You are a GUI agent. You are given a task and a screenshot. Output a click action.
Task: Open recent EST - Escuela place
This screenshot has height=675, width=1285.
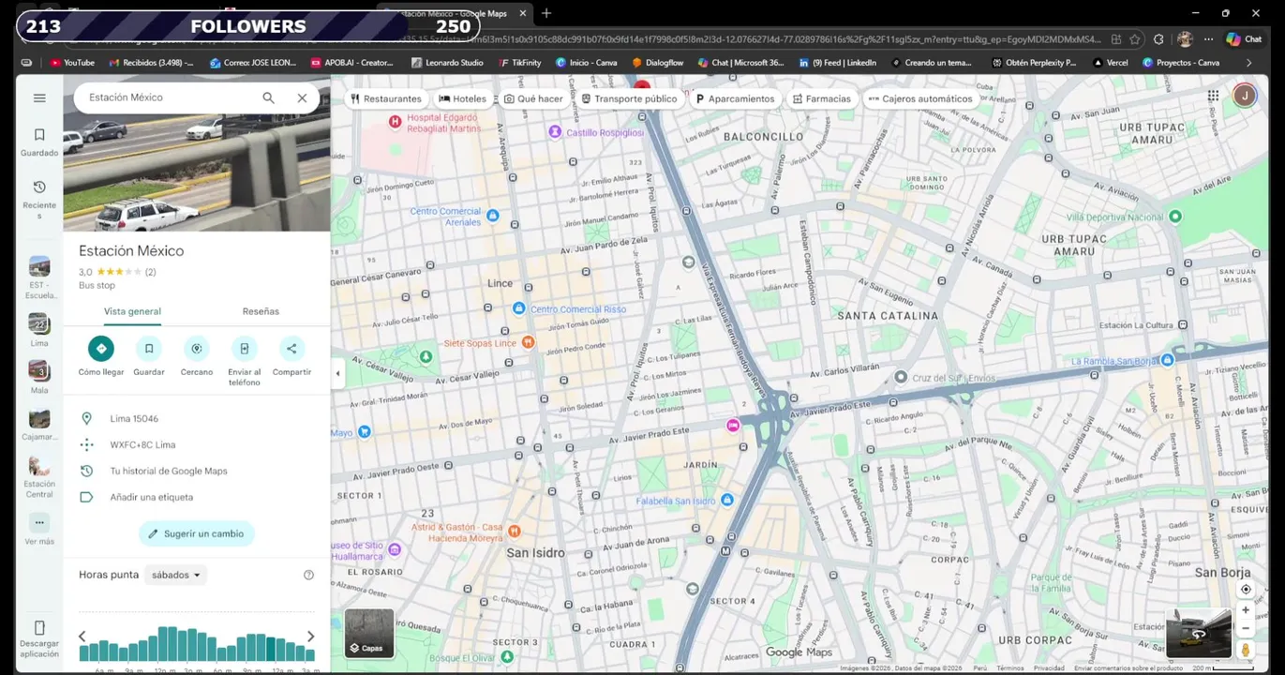[39, 266]
